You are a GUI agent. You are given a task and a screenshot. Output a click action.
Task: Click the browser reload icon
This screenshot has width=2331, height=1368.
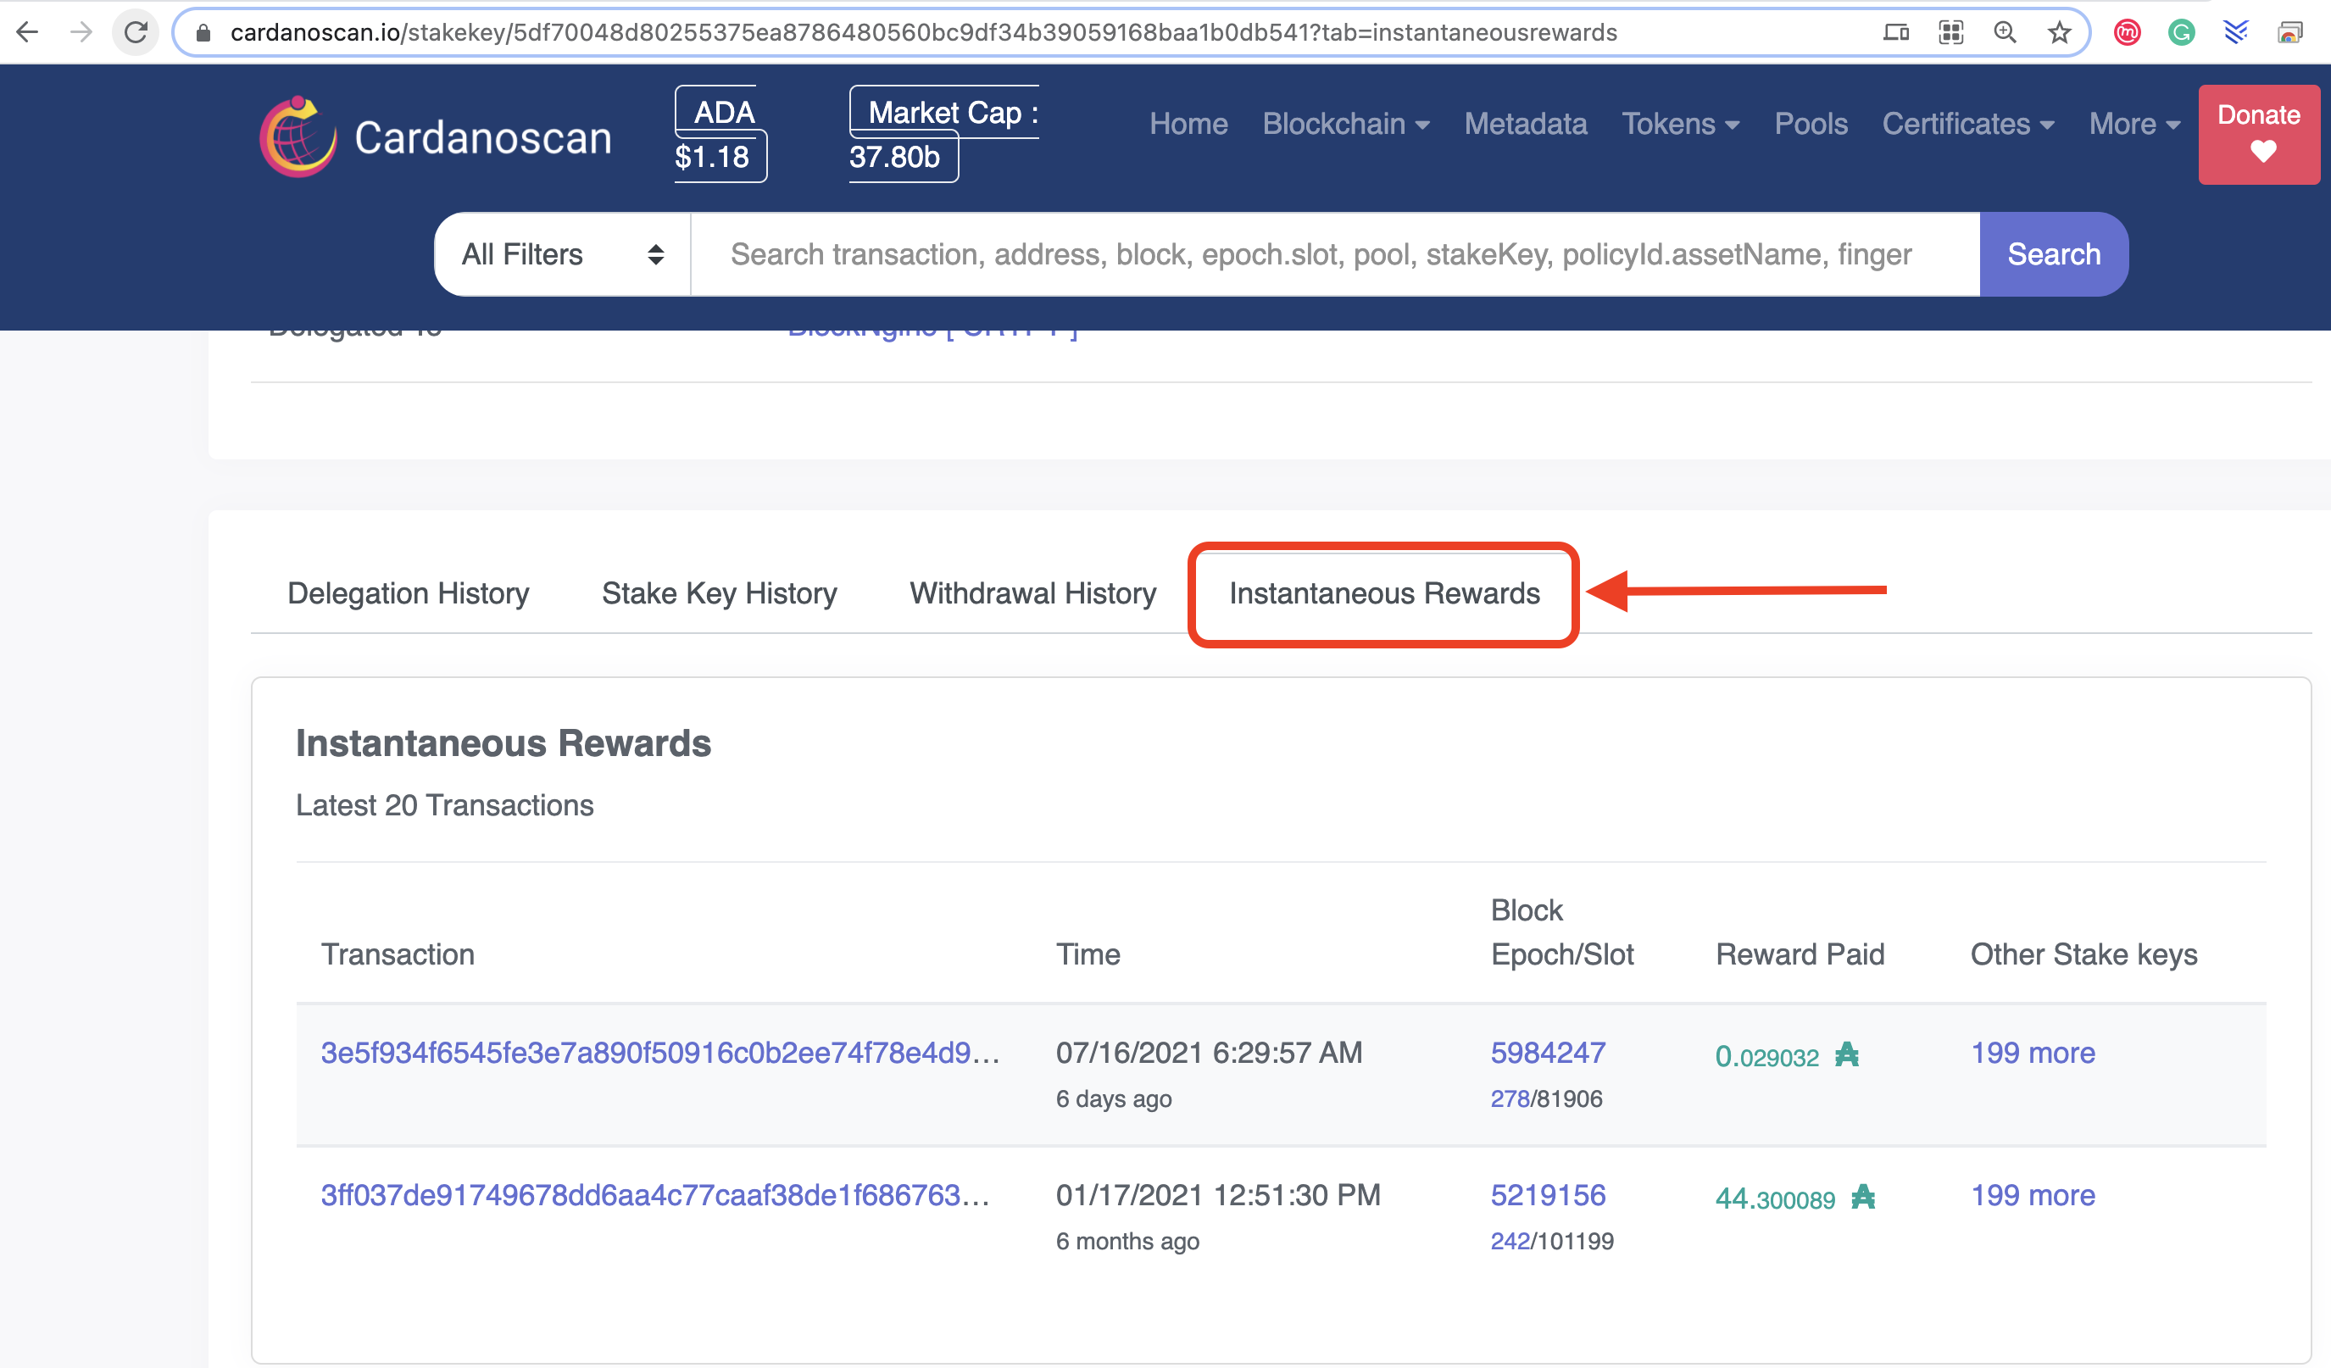pyautogui.click(x=136, y=32)
